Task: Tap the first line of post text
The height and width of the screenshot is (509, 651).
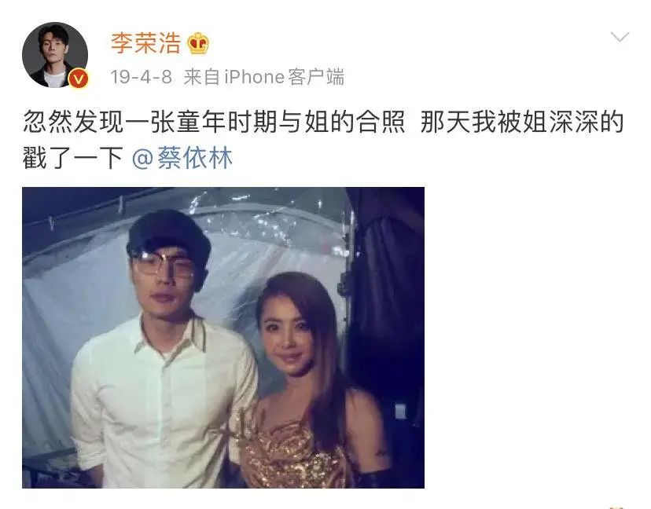Action: click(x=323, y=123)
